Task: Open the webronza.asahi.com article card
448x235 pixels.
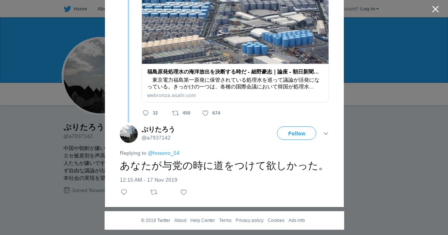Action: tap(235, 83)
